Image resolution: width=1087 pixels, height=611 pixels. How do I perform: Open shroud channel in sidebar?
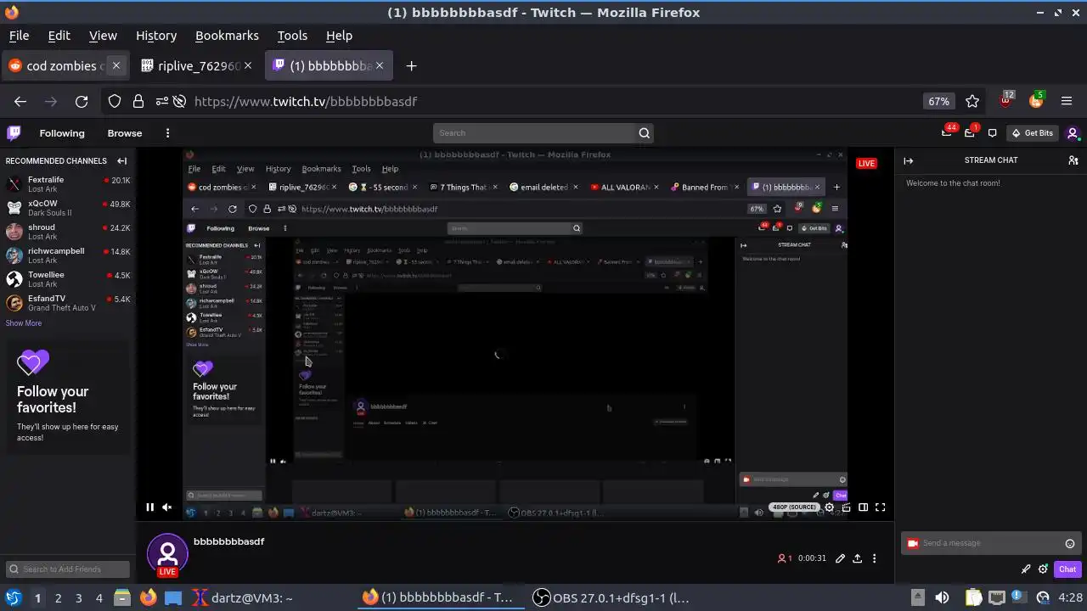coord(68,232)
